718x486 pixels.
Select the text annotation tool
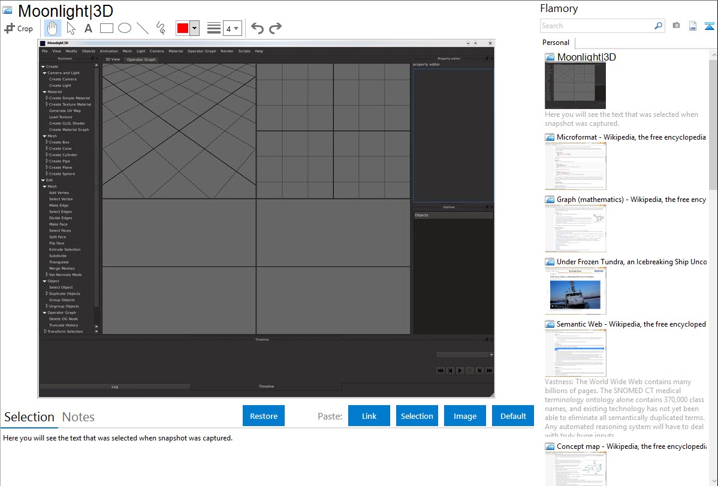(88, 28)
